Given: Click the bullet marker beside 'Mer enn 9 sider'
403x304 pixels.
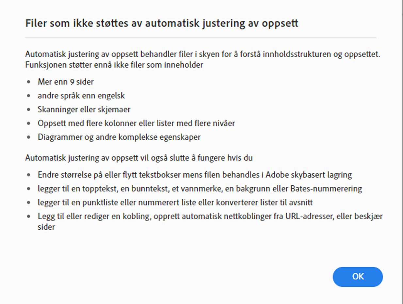Looking at the screenshot, I should click(29, 82).
